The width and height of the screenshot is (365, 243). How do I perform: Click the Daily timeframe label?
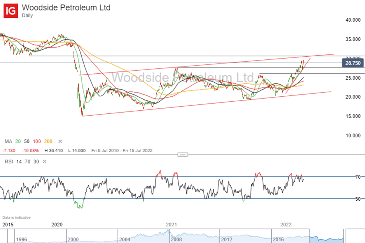27,16
